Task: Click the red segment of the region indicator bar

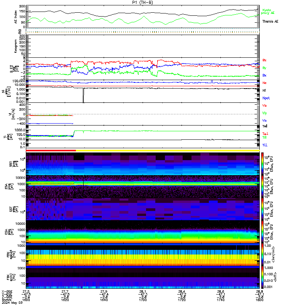Action: click(x=51, y=151)
